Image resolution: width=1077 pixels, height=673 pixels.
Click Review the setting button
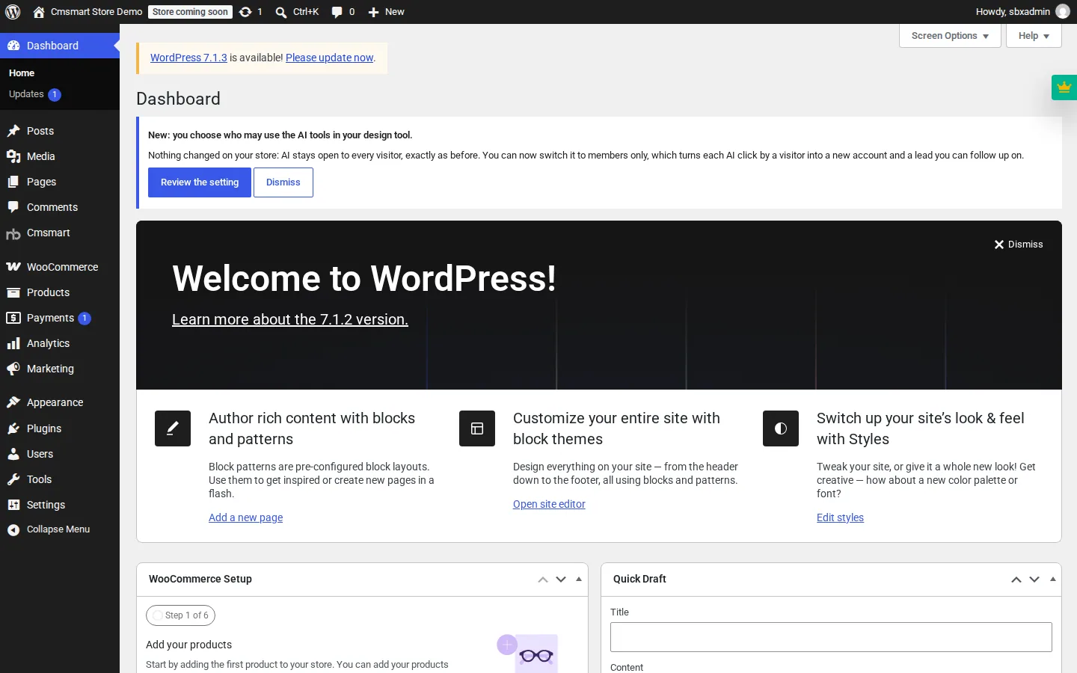point(200,182)
